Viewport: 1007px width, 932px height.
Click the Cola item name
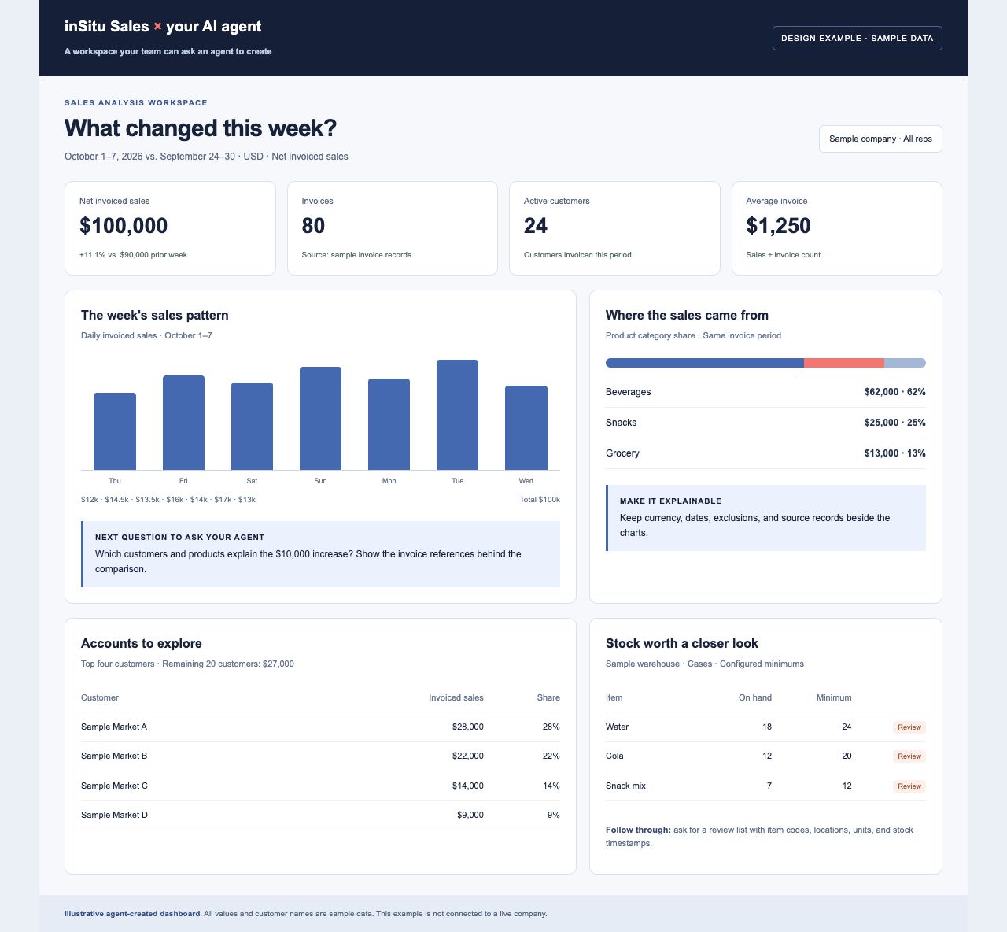coord(614,756)
